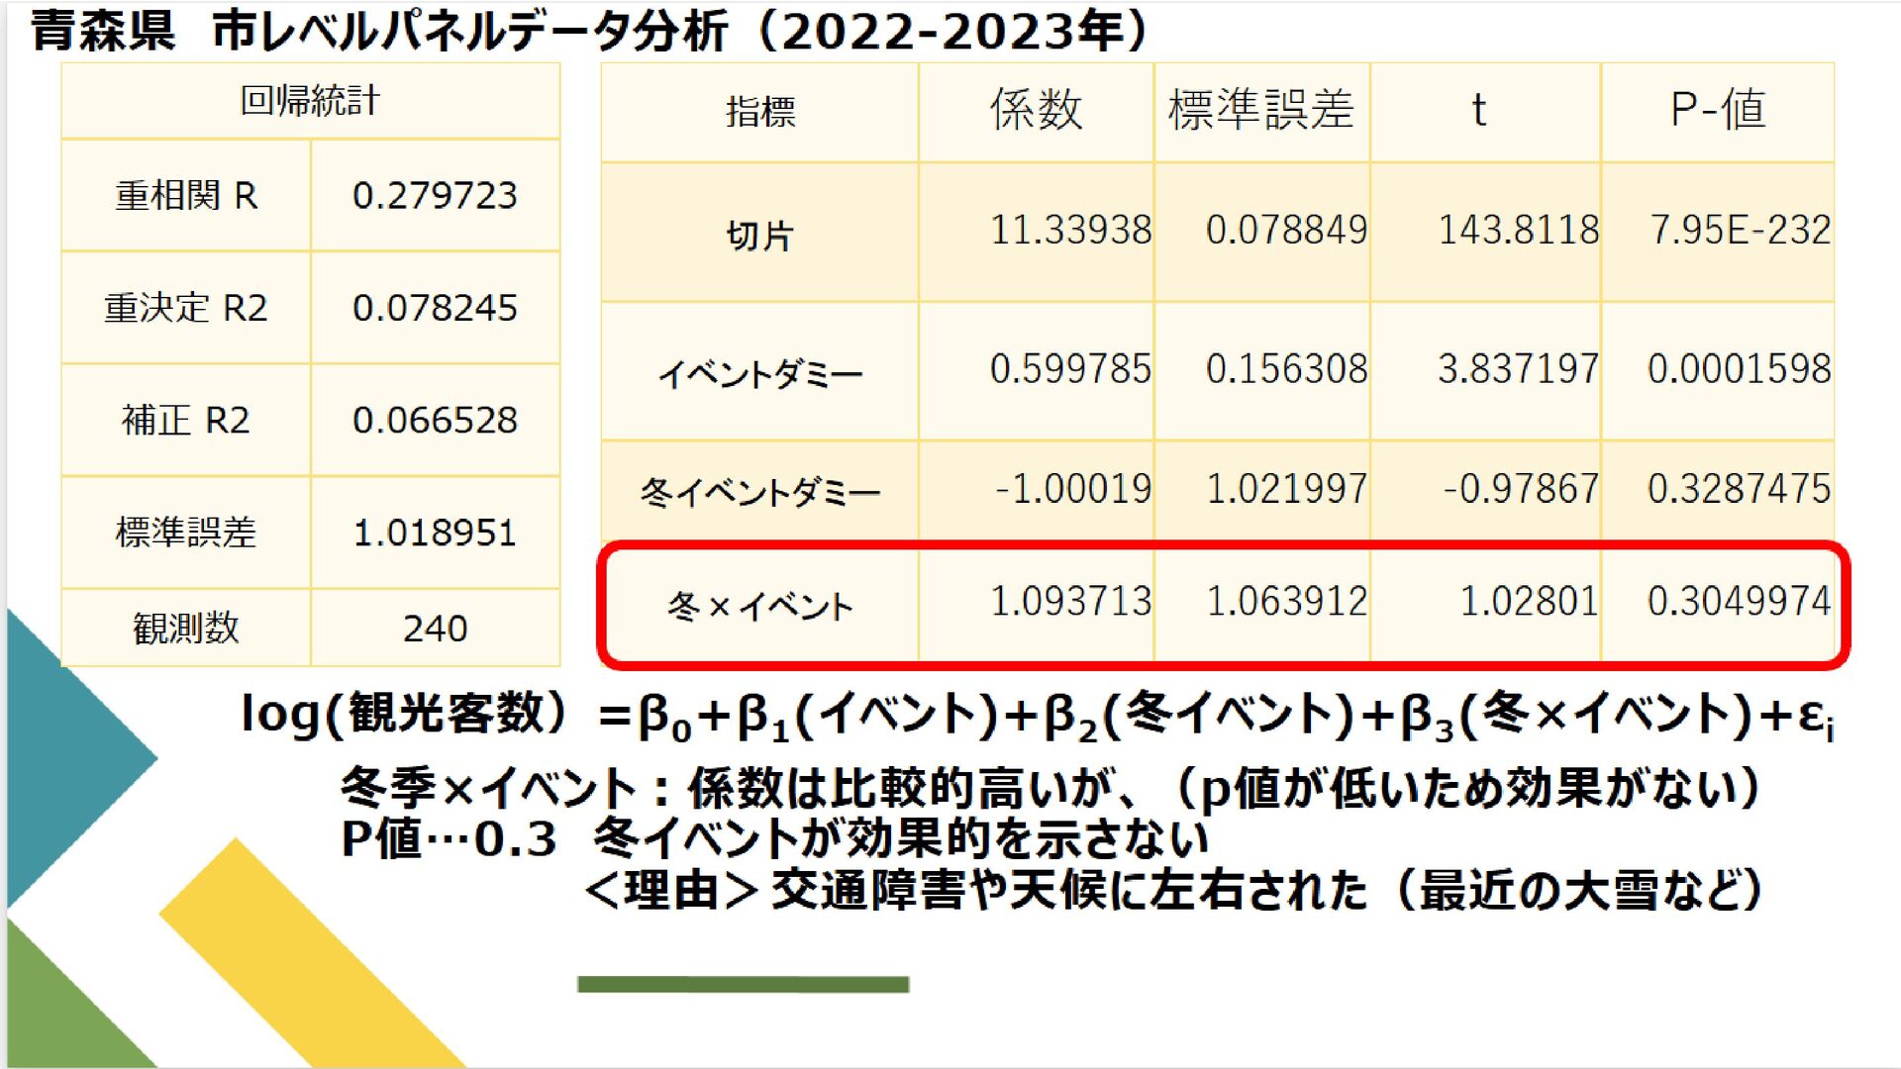Select the 切片 row label
1901x1069 pixels.
pos(759,236)
